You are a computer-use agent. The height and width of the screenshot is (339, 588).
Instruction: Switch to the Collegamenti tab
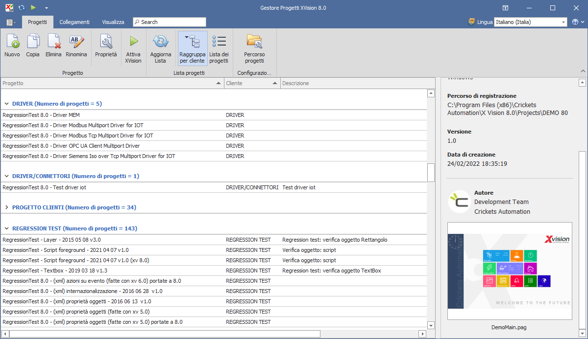pos(74,22)
